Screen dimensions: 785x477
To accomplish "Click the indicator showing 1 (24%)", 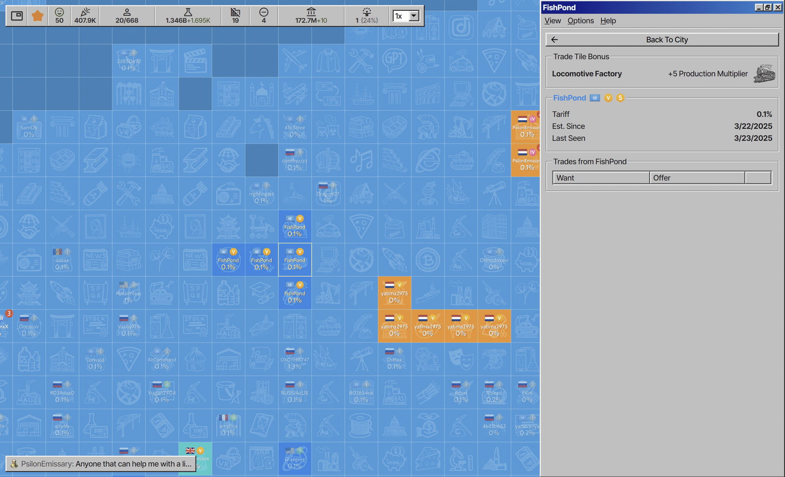I will click(366, 16).
